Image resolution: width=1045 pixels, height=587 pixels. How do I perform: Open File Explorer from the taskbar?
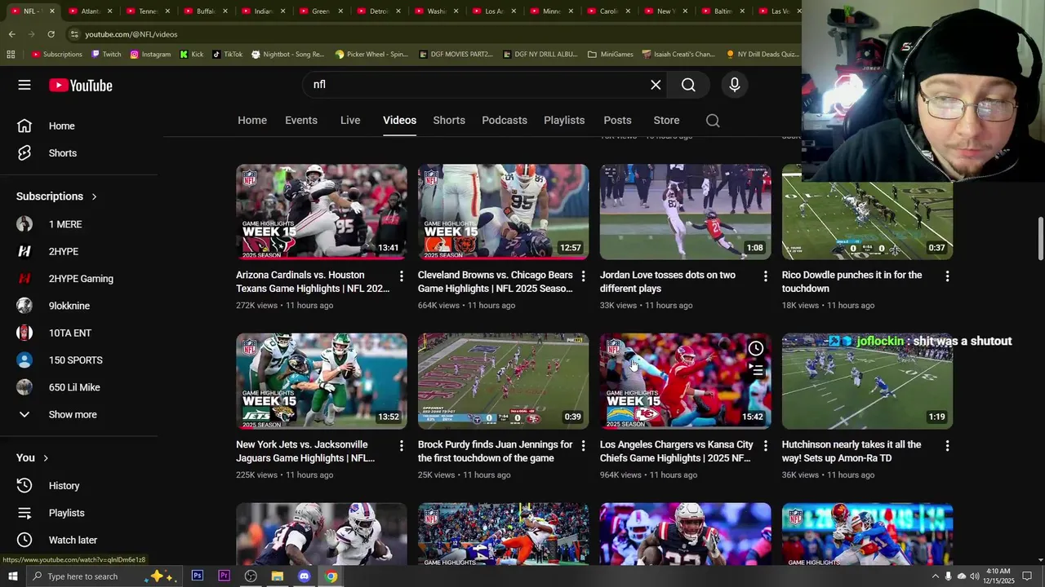277,576
